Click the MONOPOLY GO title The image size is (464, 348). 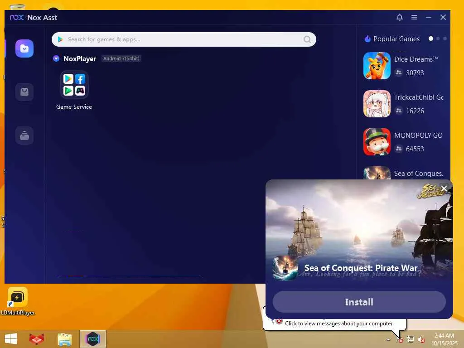click(x=418, y=135)
